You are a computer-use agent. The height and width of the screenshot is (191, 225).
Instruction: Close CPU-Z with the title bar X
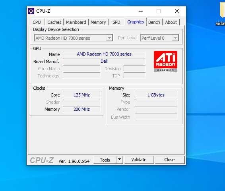click(x=177, y=11)
